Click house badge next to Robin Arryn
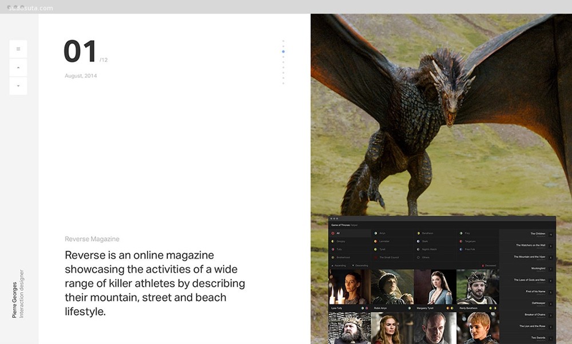This screenshot has width=572, height=344. tap(410, 308)
